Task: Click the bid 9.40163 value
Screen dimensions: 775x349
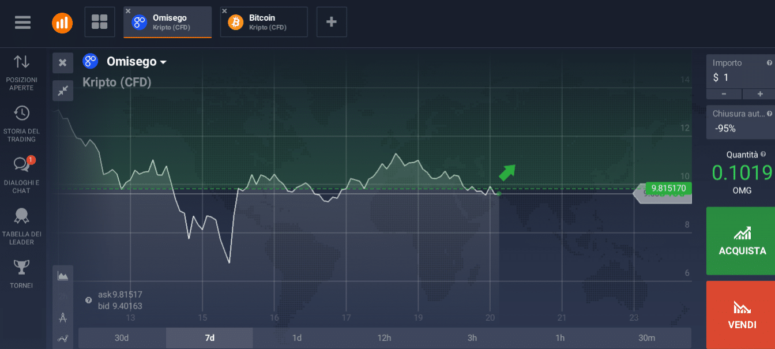Action: tap(127, 306)
